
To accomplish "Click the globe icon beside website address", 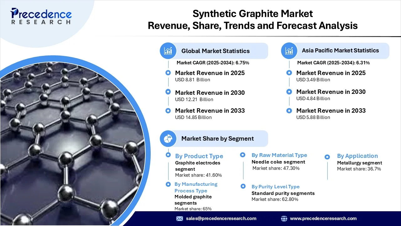I will 284,218.
